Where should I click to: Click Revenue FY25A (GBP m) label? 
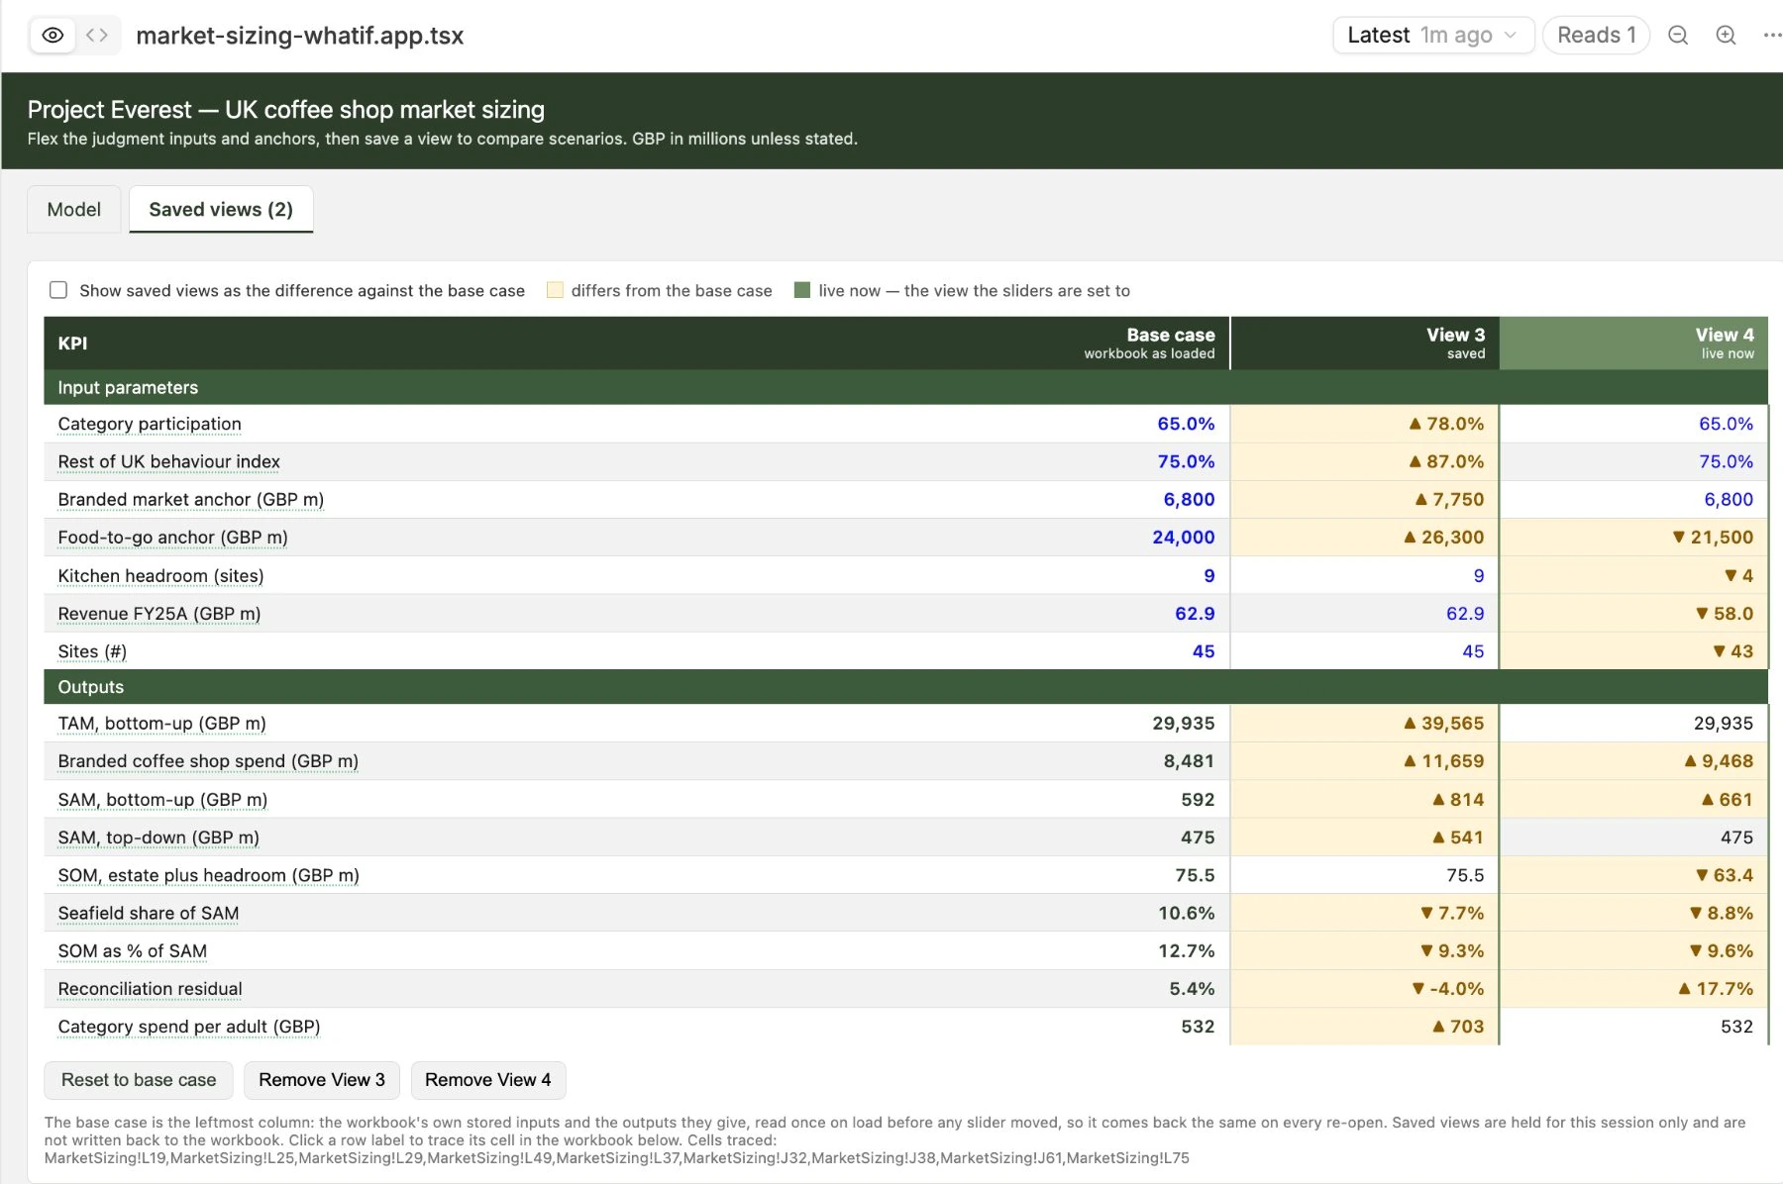[x=159, y=614]
